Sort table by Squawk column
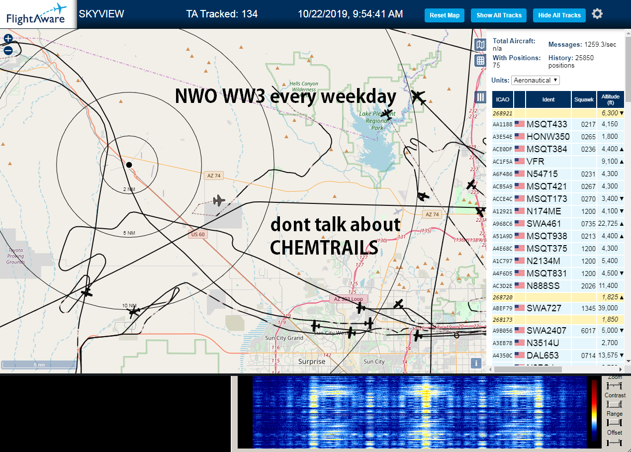The height and width of the screenshot is (452, 631). click(584, 99)
